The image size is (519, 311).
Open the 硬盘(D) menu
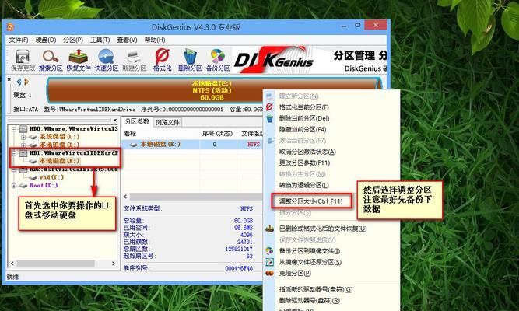(x=46, y=40)
